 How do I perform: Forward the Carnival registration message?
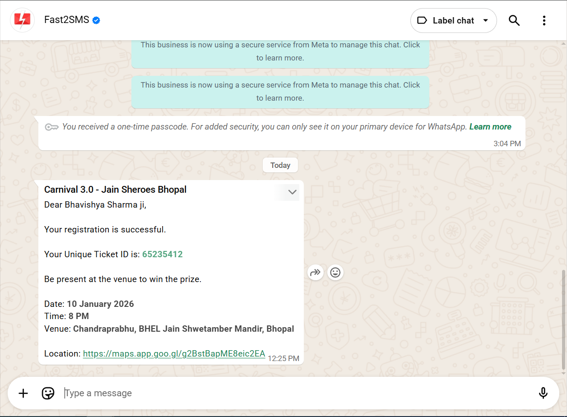click(x=315, y=272)
